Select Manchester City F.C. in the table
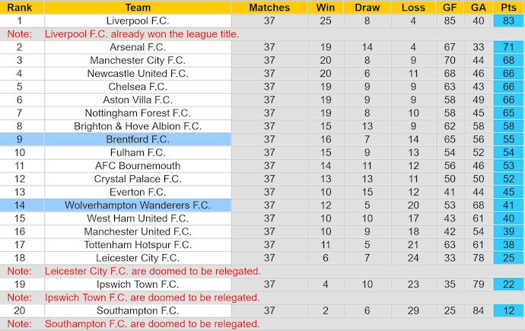525x331 pixels. tap(138, 60)
